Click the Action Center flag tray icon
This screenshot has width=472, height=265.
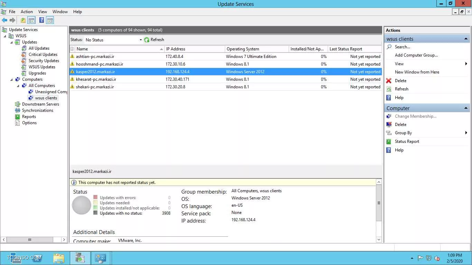point(421,258)
